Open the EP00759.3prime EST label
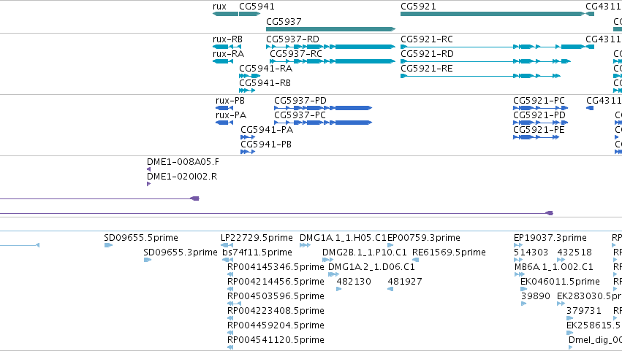This screenshot has height=351, width=622. click(x=424, y=238)
